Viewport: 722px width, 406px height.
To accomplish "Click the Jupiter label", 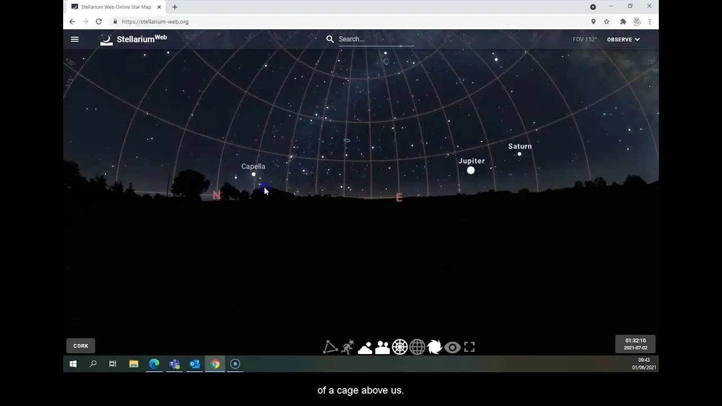I will [x=472, y=161].
